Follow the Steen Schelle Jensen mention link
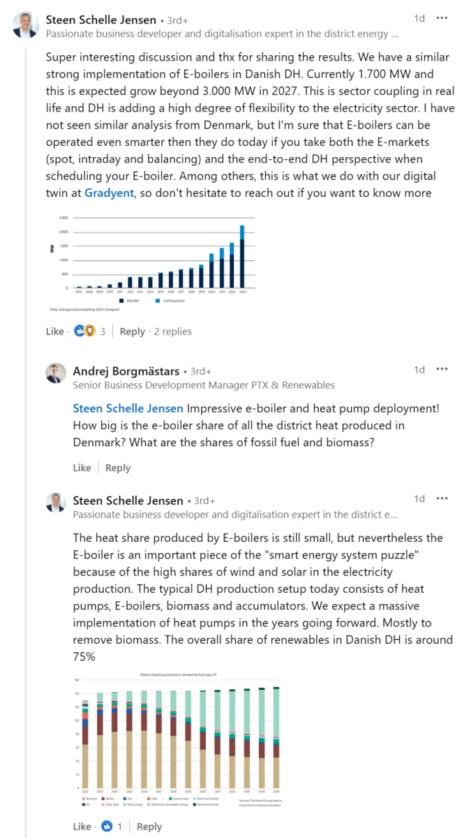This screenshot has width=464, height=838. coord(128,409)
